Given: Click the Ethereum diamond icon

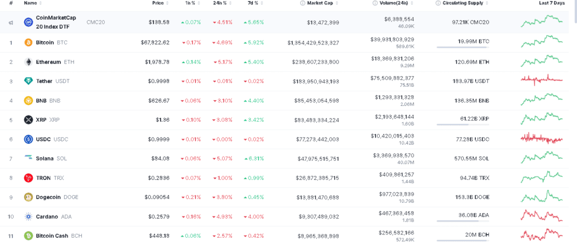Looking at the screenshot, I should tap(28, 62).
